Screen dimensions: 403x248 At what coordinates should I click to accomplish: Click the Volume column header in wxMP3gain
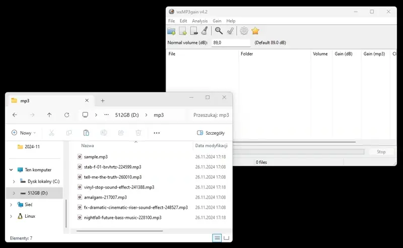321,54
